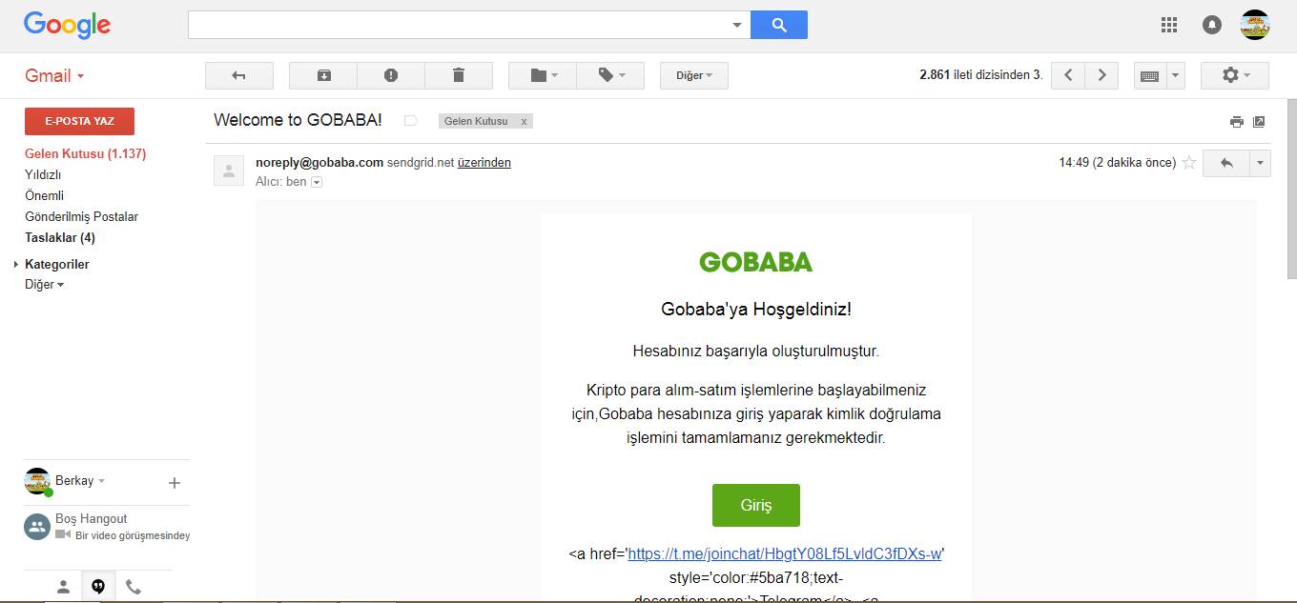Open the t.me joinchat link

[x=785, y=553]
